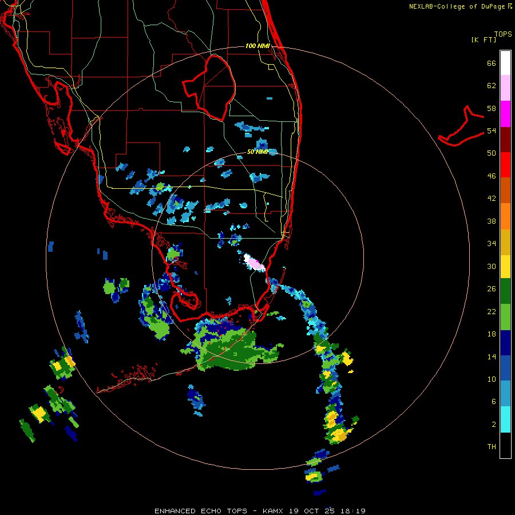Click the TH legend label

point(492,446)
